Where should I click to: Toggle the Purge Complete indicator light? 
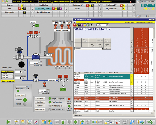click(x=50, y=98)
